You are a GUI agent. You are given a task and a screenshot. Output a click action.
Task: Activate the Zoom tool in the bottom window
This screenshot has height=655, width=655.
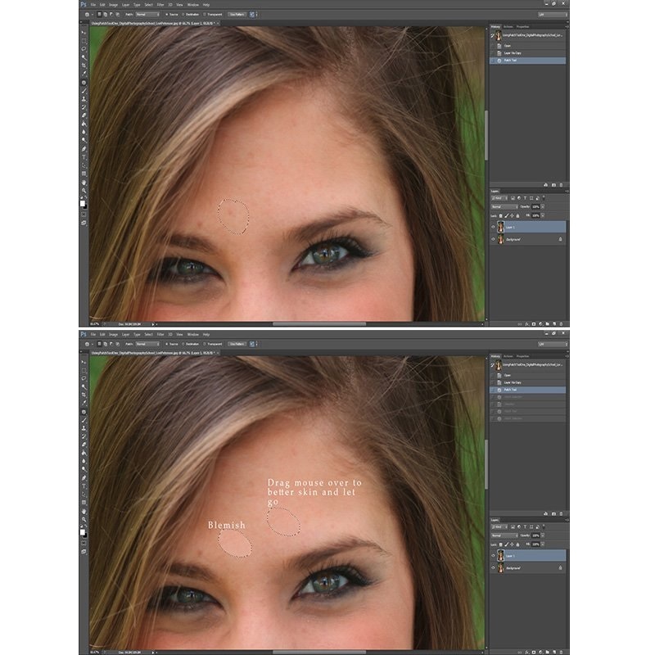tap(84, 519)
